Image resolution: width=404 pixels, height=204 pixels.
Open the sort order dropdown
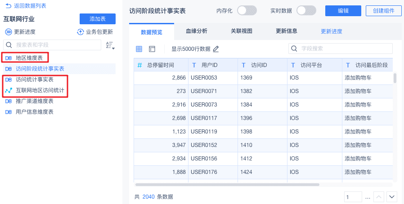[110, 45]
